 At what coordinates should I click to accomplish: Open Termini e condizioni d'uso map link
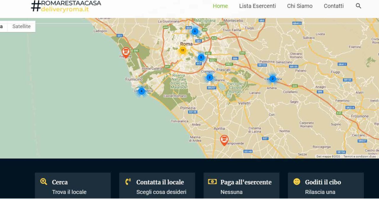click(359, 156)
